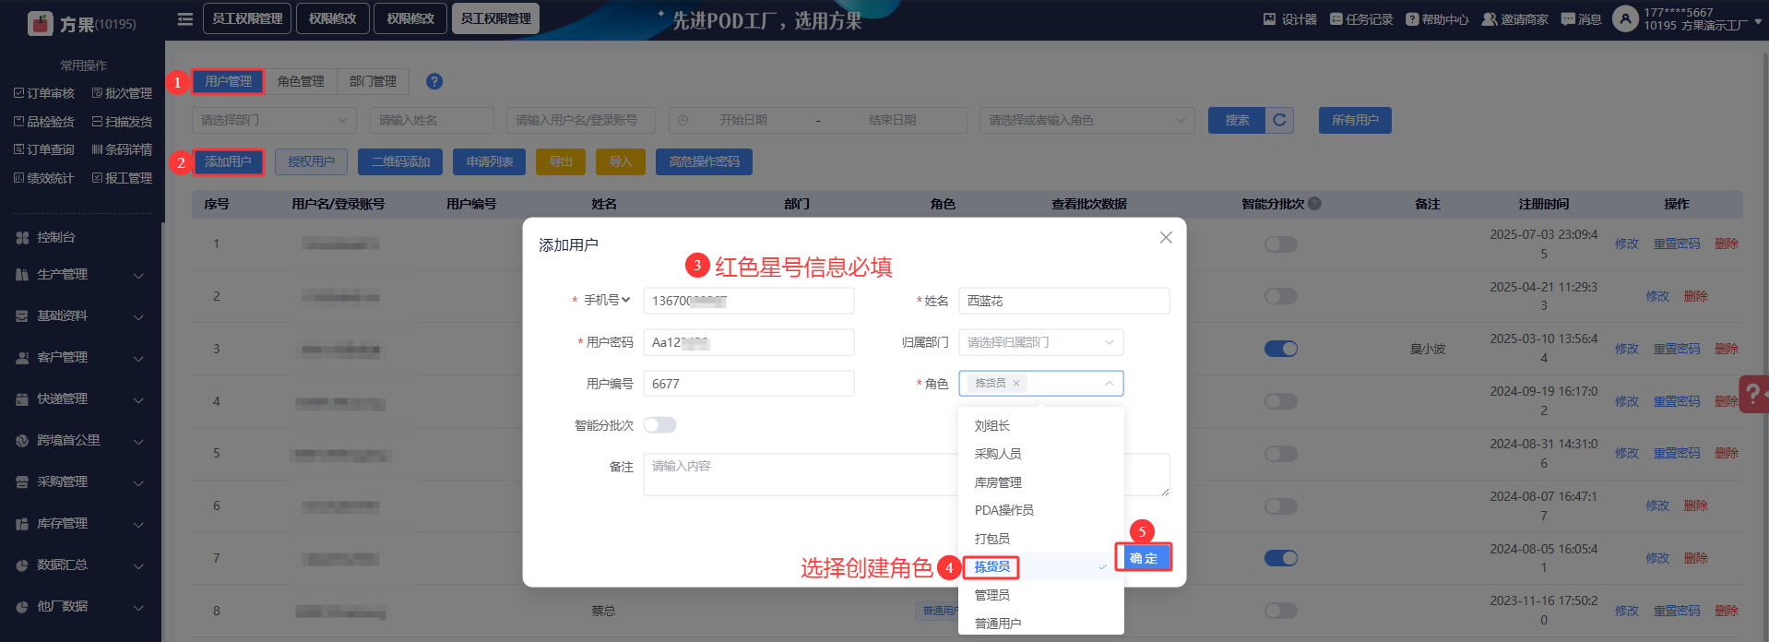Click the user avatar icon
Image resolution: width=1769 pixels, height=642 pixels.
(x=1625, y=18)
